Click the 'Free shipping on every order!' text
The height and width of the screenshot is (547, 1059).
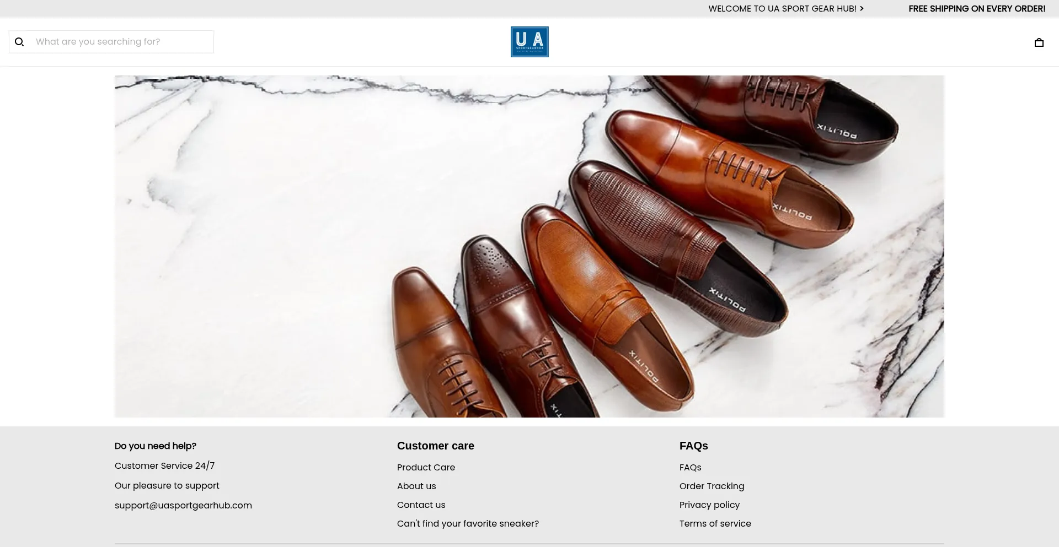coord(977,9)
